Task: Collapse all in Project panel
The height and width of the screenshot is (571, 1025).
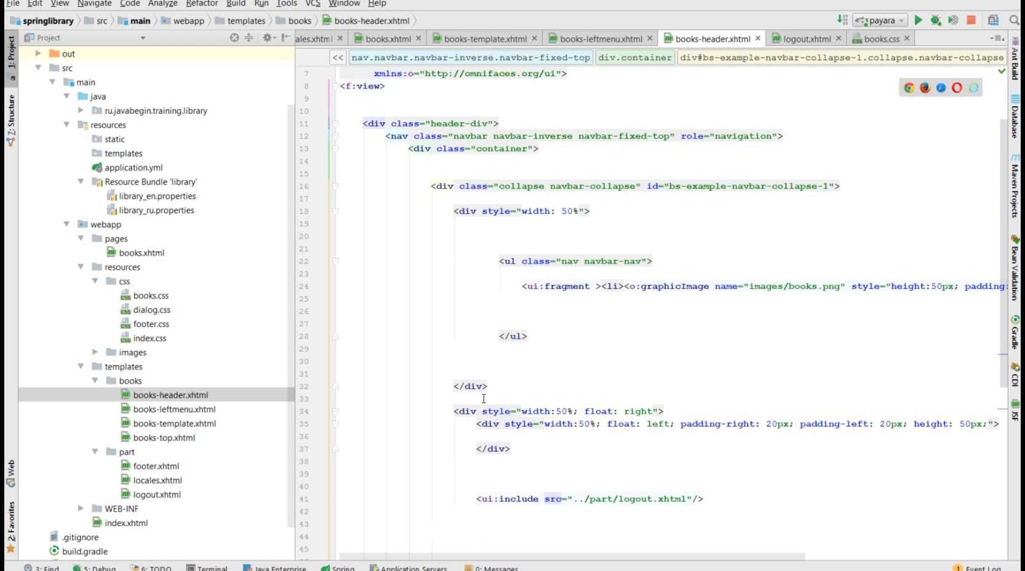Action: [x=249, y=37]
